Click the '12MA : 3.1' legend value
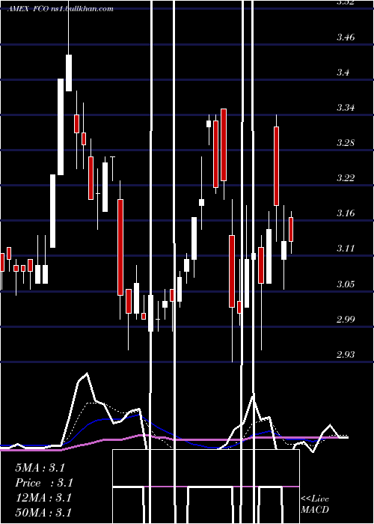Image resolution: width=374 pixels, height=524 pixels. [x=44, y=498]
